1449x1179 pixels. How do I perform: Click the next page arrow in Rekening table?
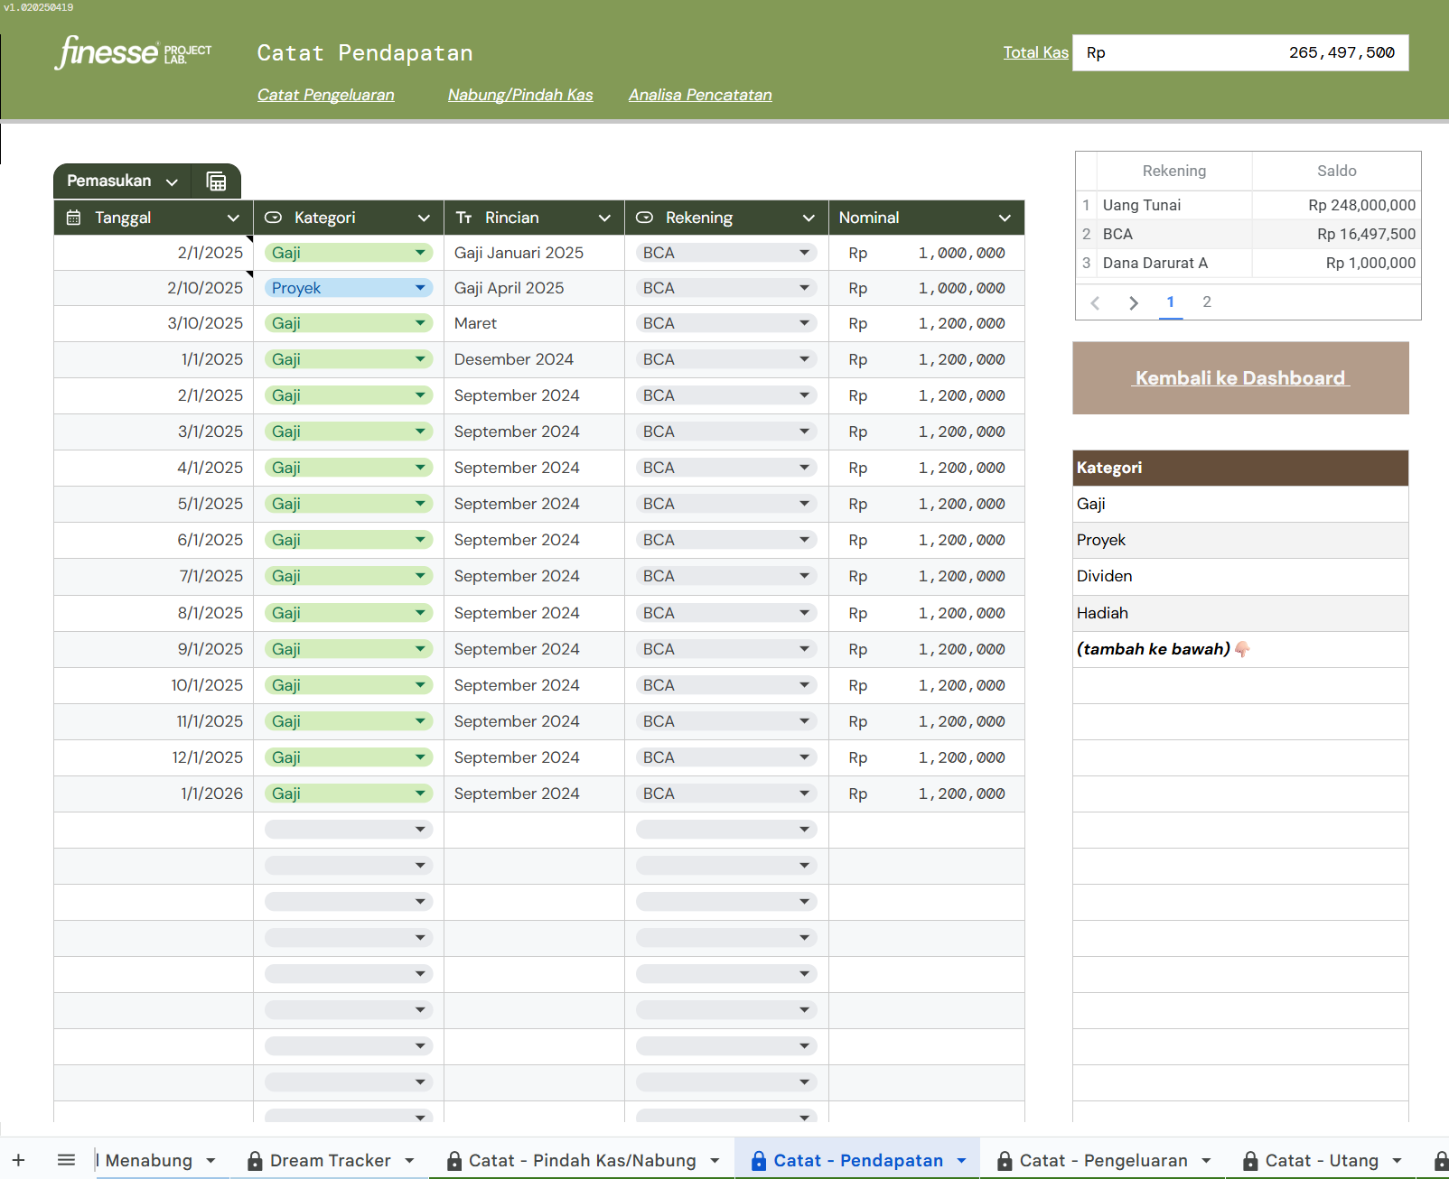(x=1134, y=303)
